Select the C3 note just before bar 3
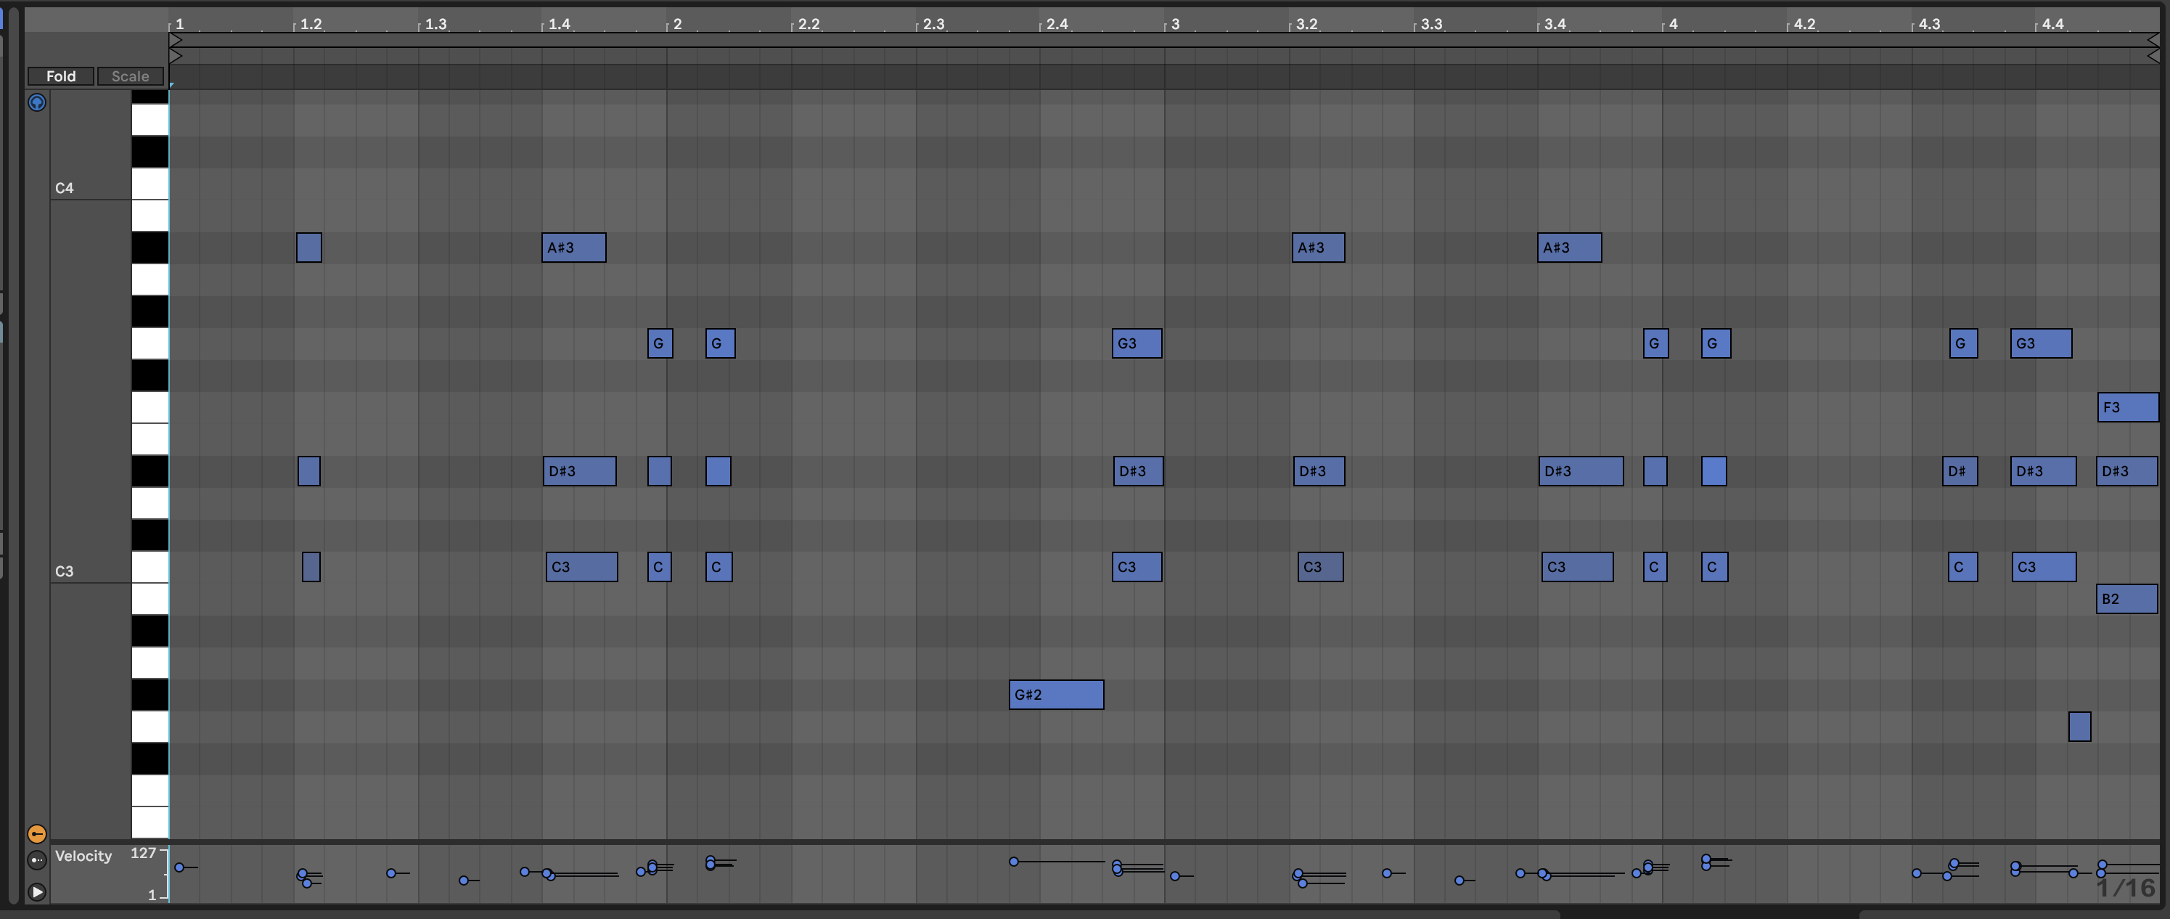2170x919 pixels. (x=1137, y=567)
